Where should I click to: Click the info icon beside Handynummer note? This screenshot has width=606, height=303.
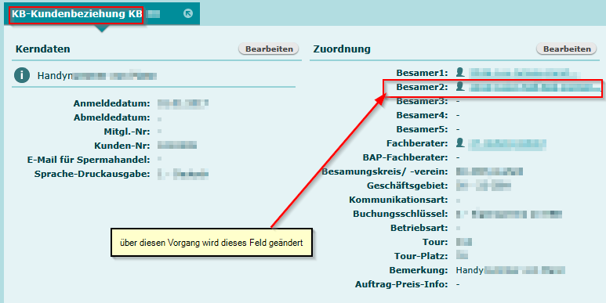(x=22, y=76)
